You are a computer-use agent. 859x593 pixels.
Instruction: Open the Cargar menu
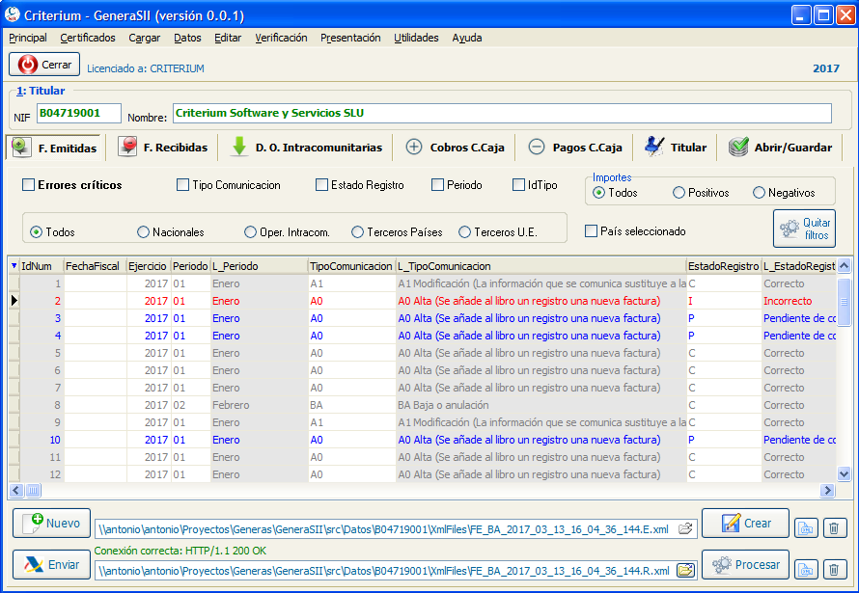click(145, 38)
